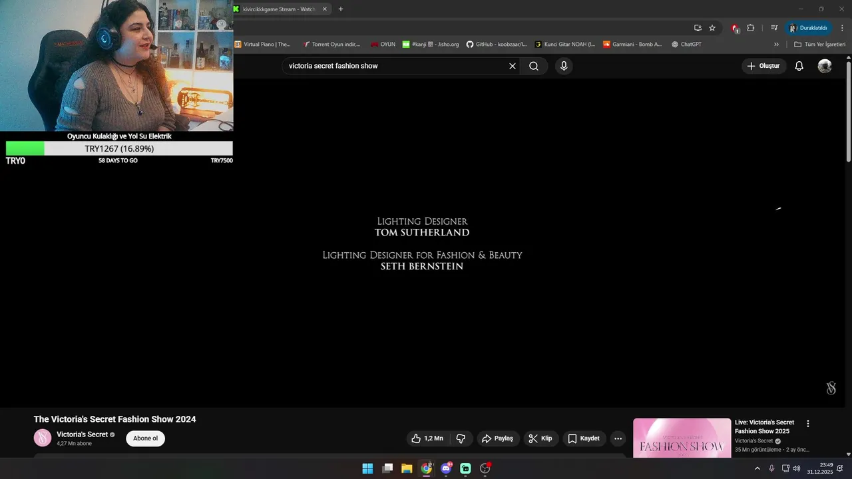Open OBS Studio from the taskbar
Image resolution: width=852 pixels, height=479 pixels.
(x=485, y=468)
